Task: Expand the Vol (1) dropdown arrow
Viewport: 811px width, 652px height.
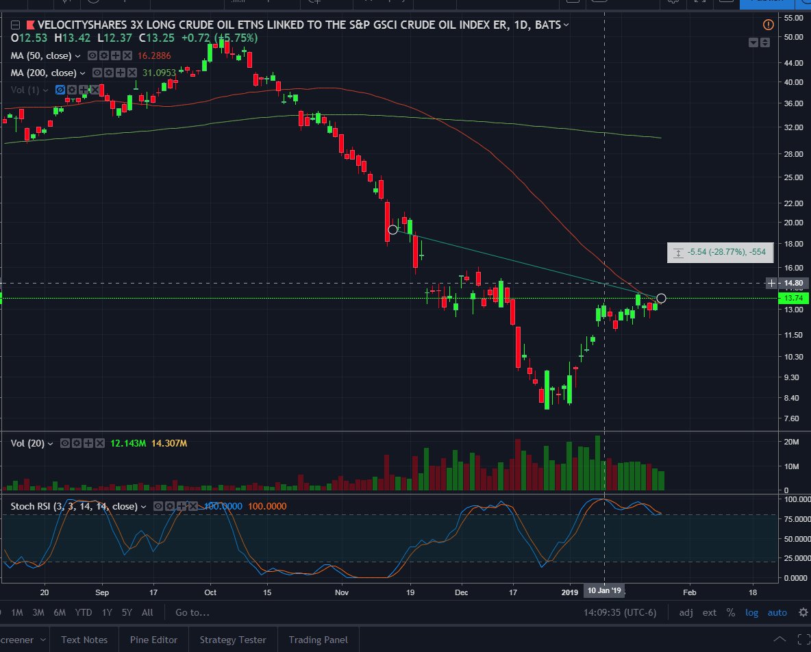Action: point(45,90)
